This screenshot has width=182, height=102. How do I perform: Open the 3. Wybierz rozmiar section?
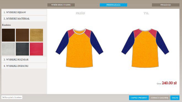point(24,60)
